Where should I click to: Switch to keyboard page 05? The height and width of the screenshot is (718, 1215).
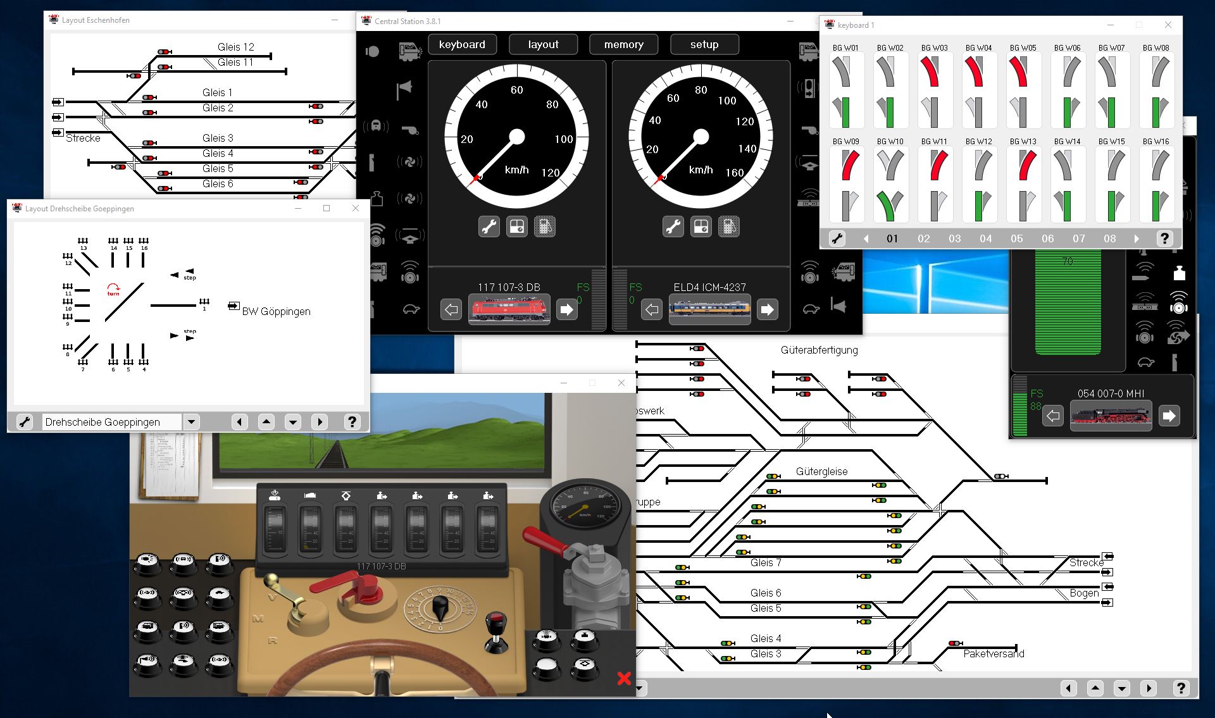tap(1017, 238)
